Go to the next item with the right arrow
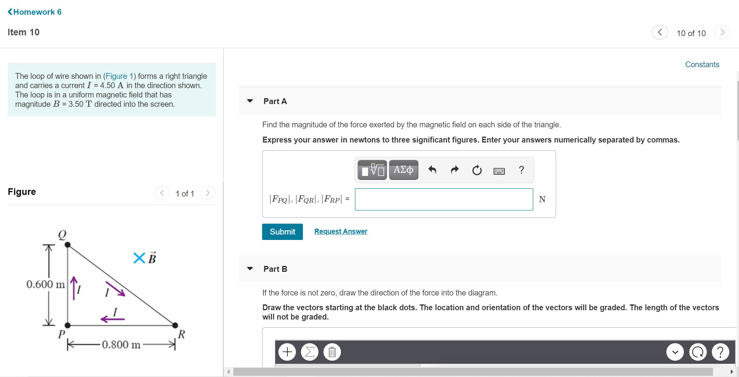 (722, 32)
